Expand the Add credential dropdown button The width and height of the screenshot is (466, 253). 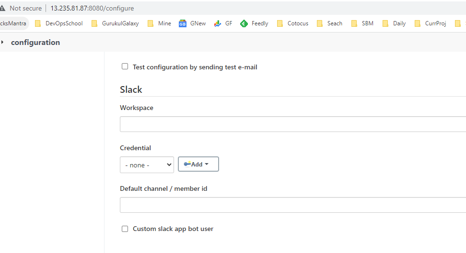point(198,164)
